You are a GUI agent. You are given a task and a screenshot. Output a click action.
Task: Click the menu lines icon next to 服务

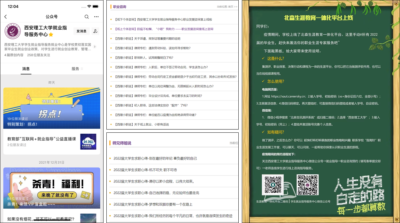tap(82, 69)
